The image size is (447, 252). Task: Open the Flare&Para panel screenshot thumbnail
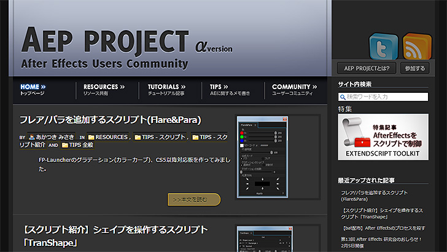pyautogui.click(x=262, y=157)
